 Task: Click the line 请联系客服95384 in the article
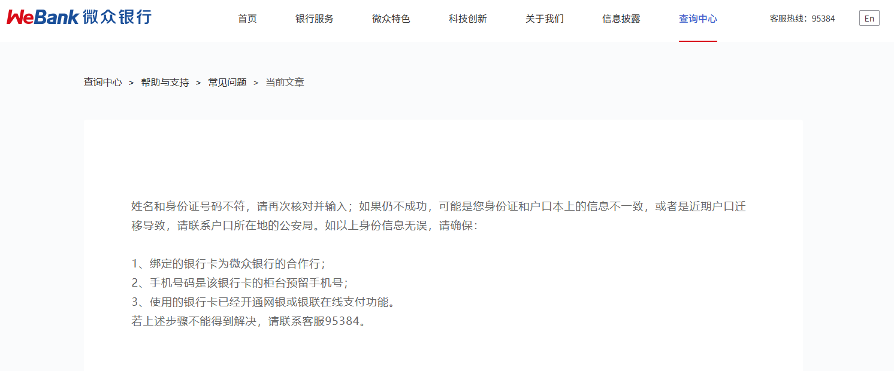(x=248, y=321)
